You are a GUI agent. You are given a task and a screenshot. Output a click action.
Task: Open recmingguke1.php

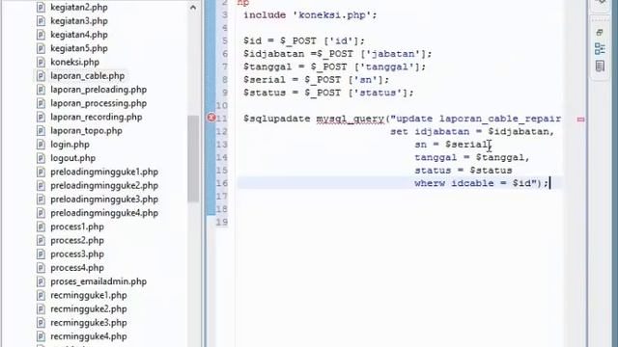coord(89,296)
